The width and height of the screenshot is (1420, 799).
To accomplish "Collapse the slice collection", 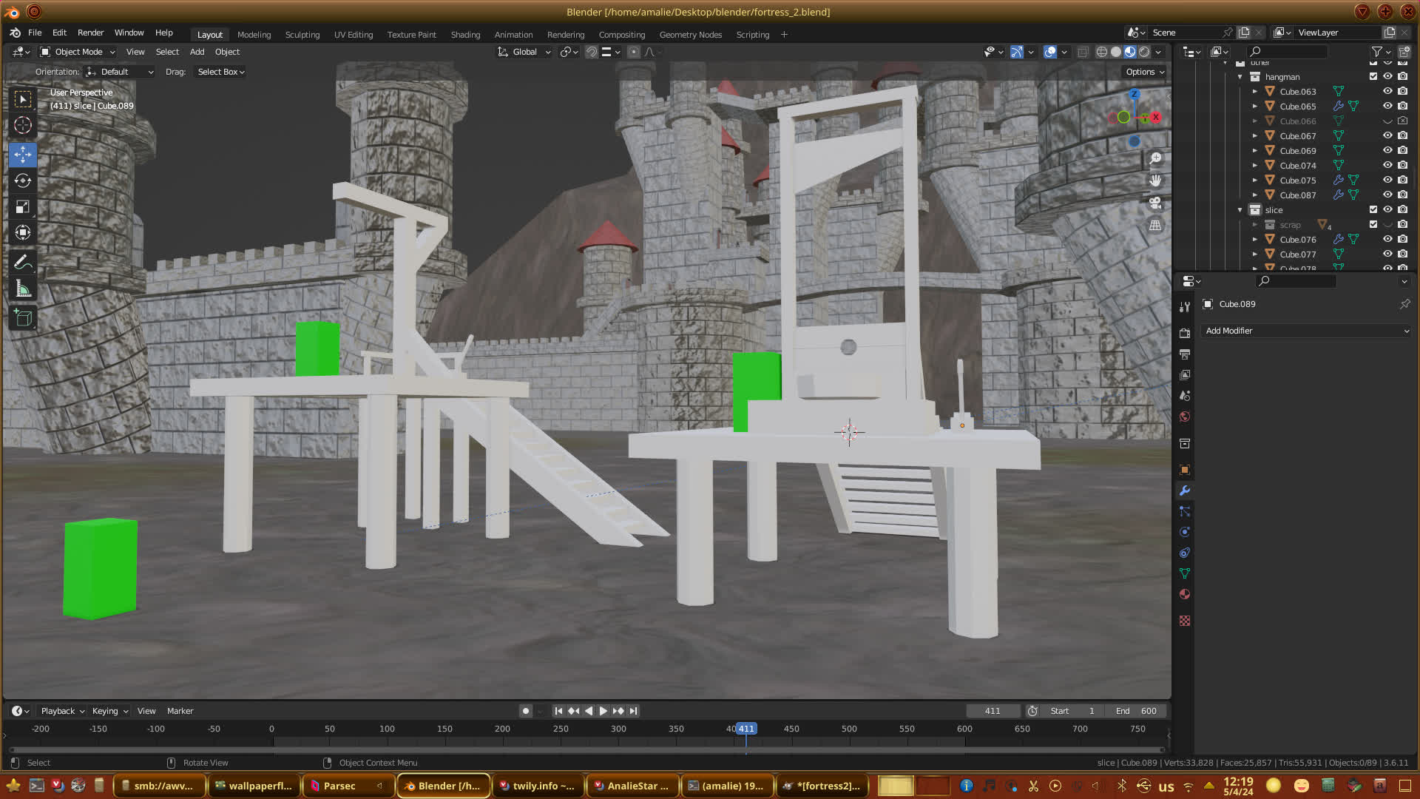I will [x=1240, y=210].
